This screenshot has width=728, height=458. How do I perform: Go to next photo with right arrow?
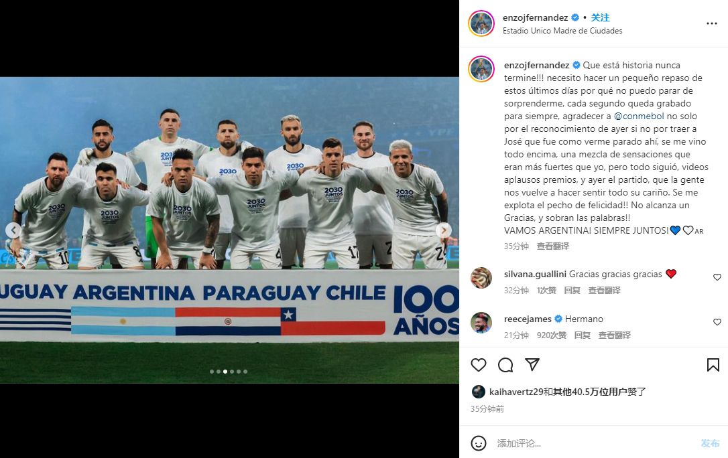tap(444, 230)
